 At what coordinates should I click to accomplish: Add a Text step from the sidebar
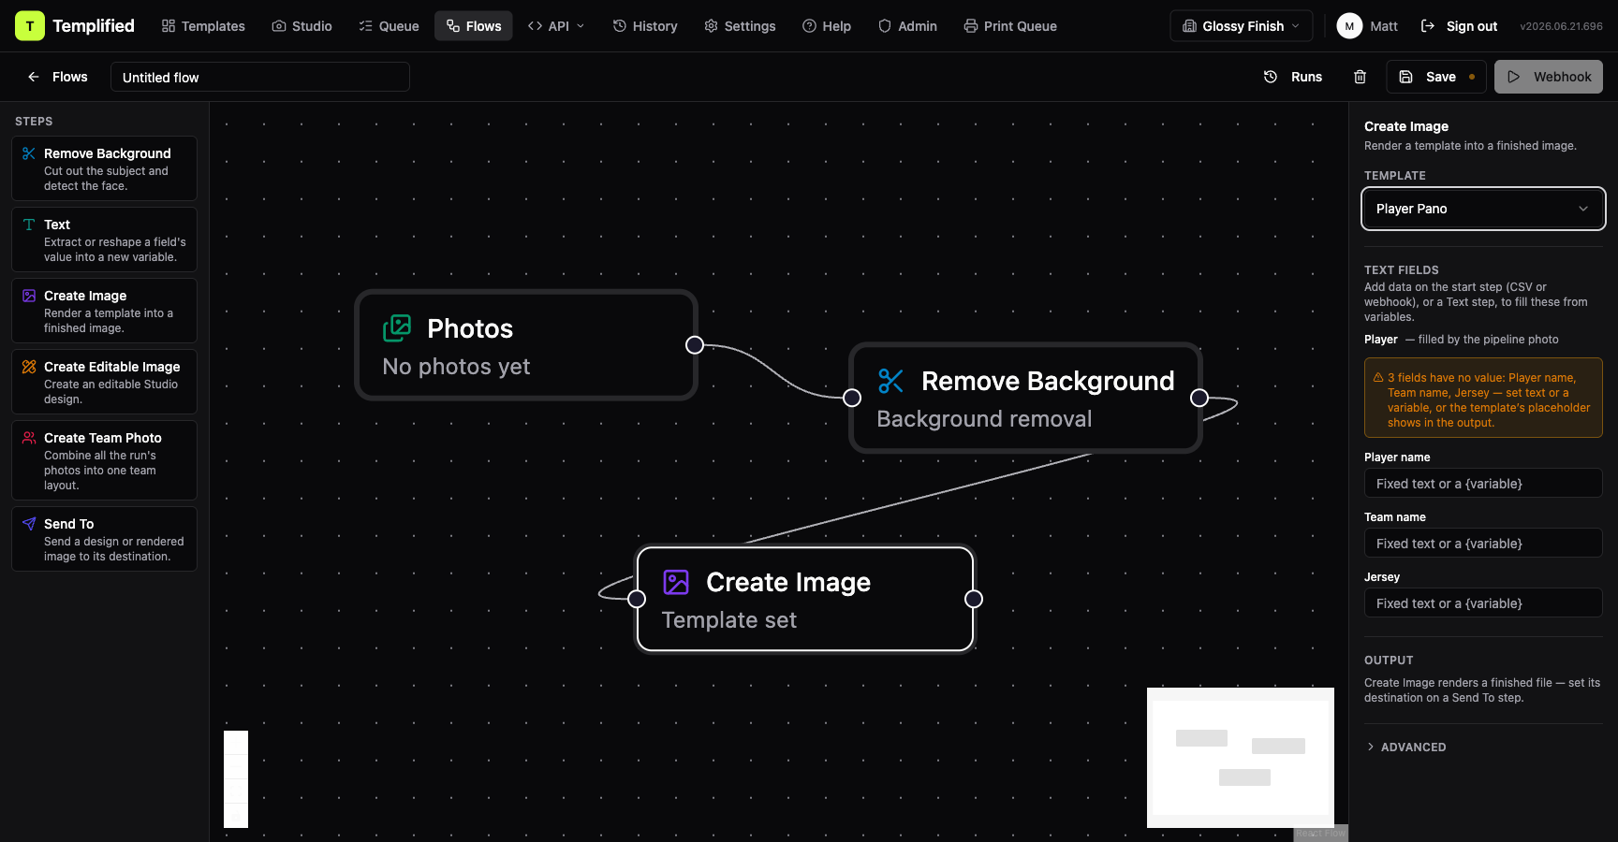(x=104, y=240)
